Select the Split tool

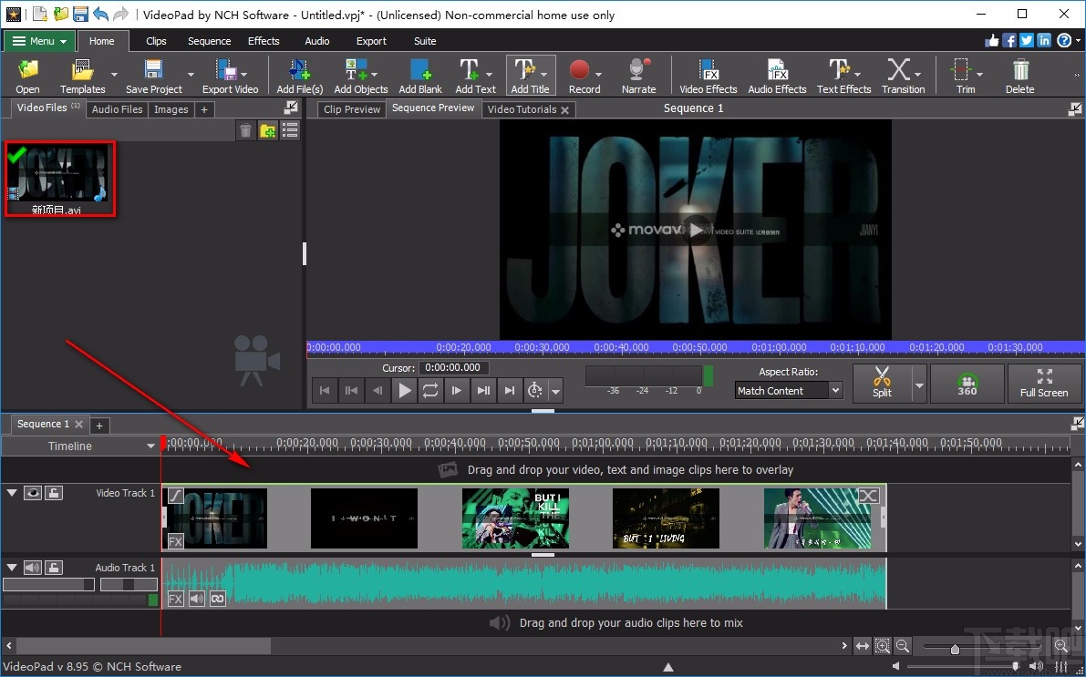tap(881, 383)
